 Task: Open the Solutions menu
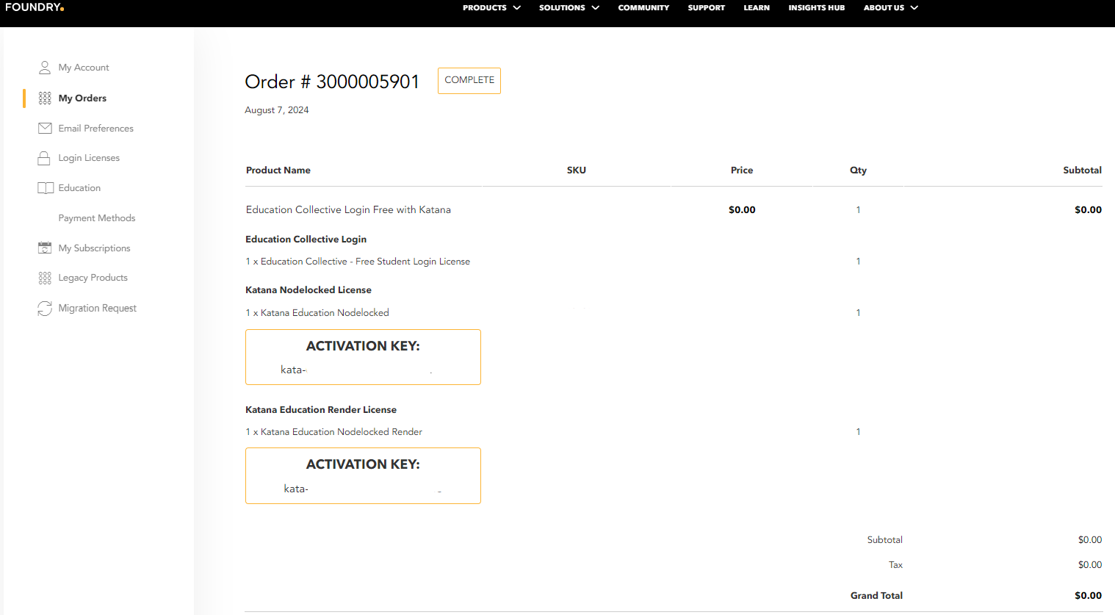coord(562,8)
